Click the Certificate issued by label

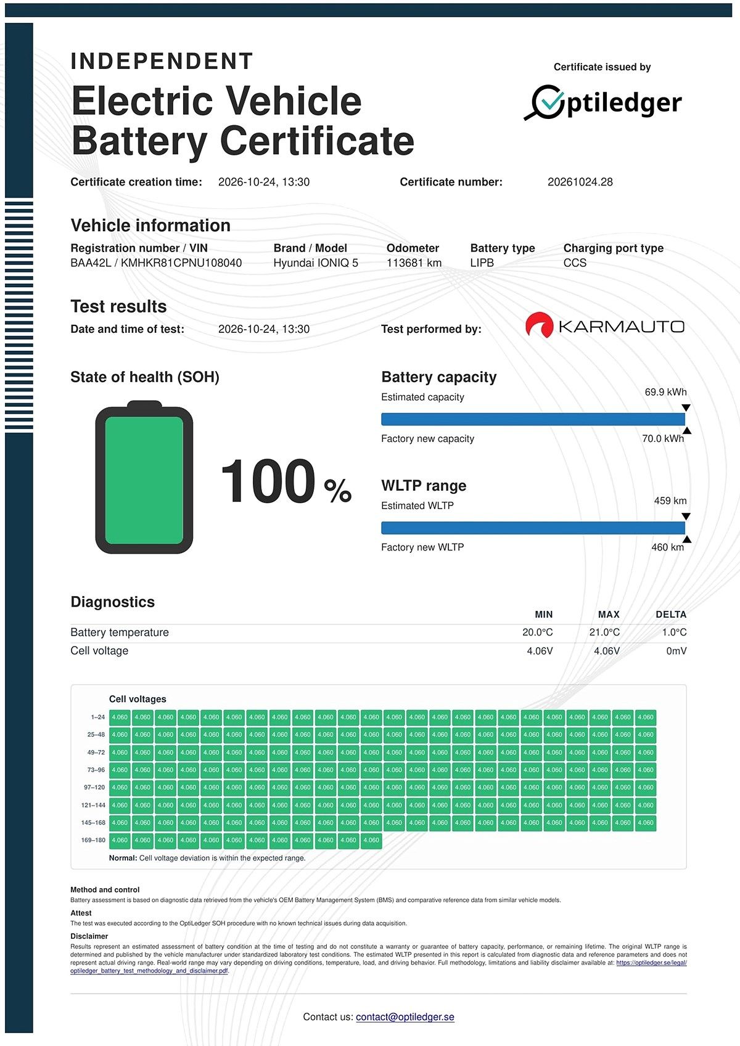pos(602,67)
